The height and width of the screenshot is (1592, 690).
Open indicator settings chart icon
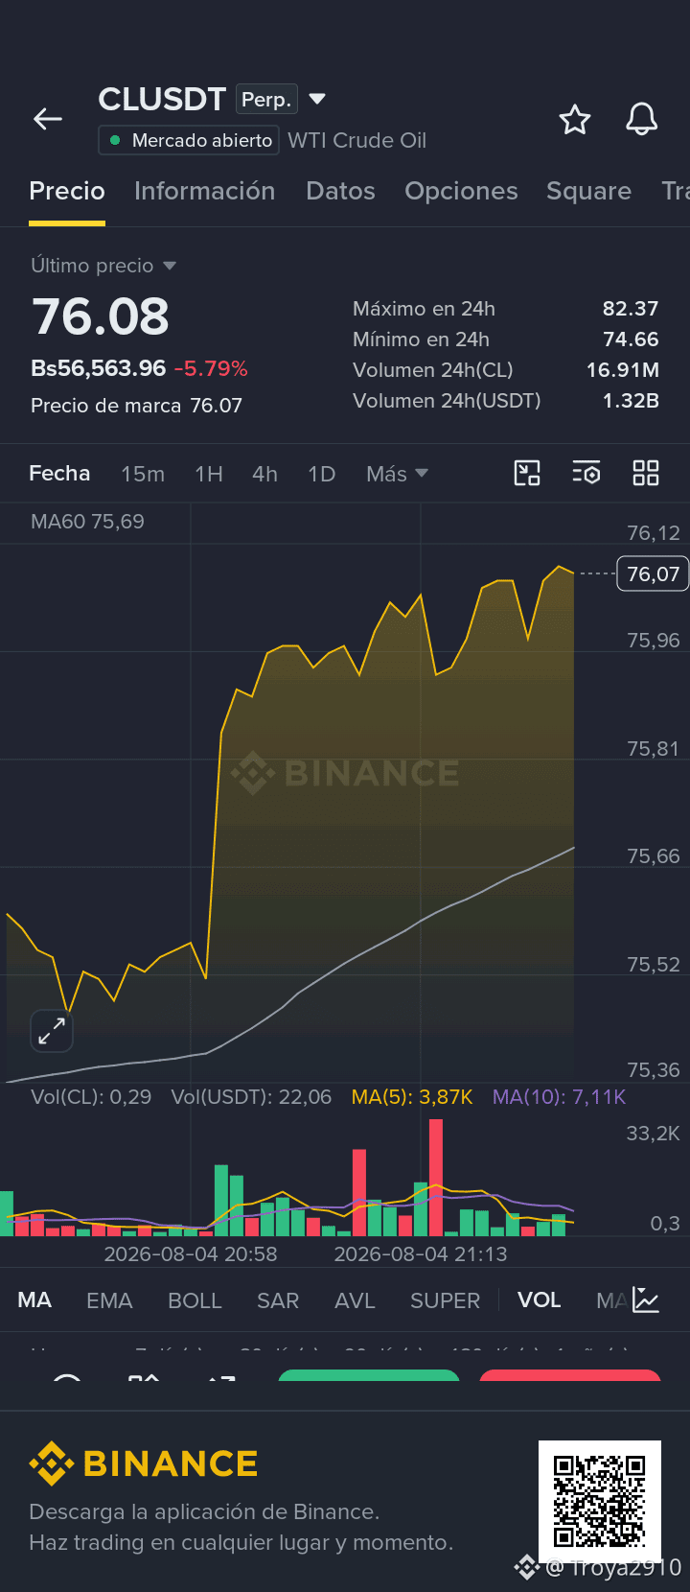click(646, 1300)
